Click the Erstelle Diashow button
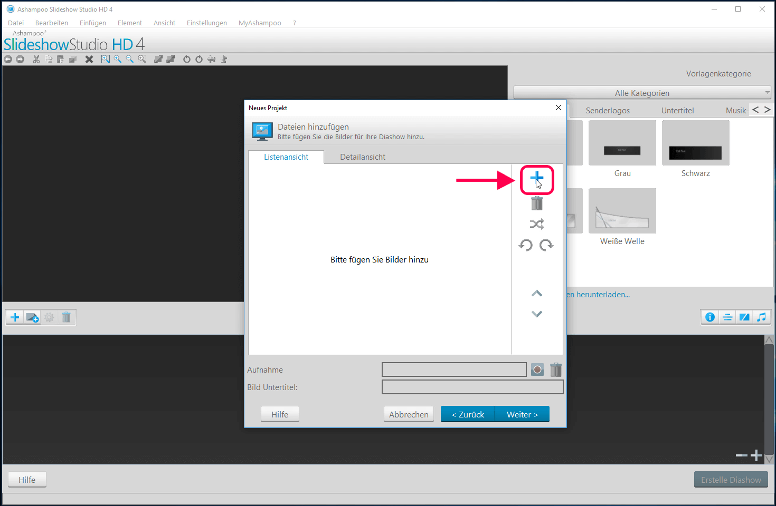 (x=731, y=480)
